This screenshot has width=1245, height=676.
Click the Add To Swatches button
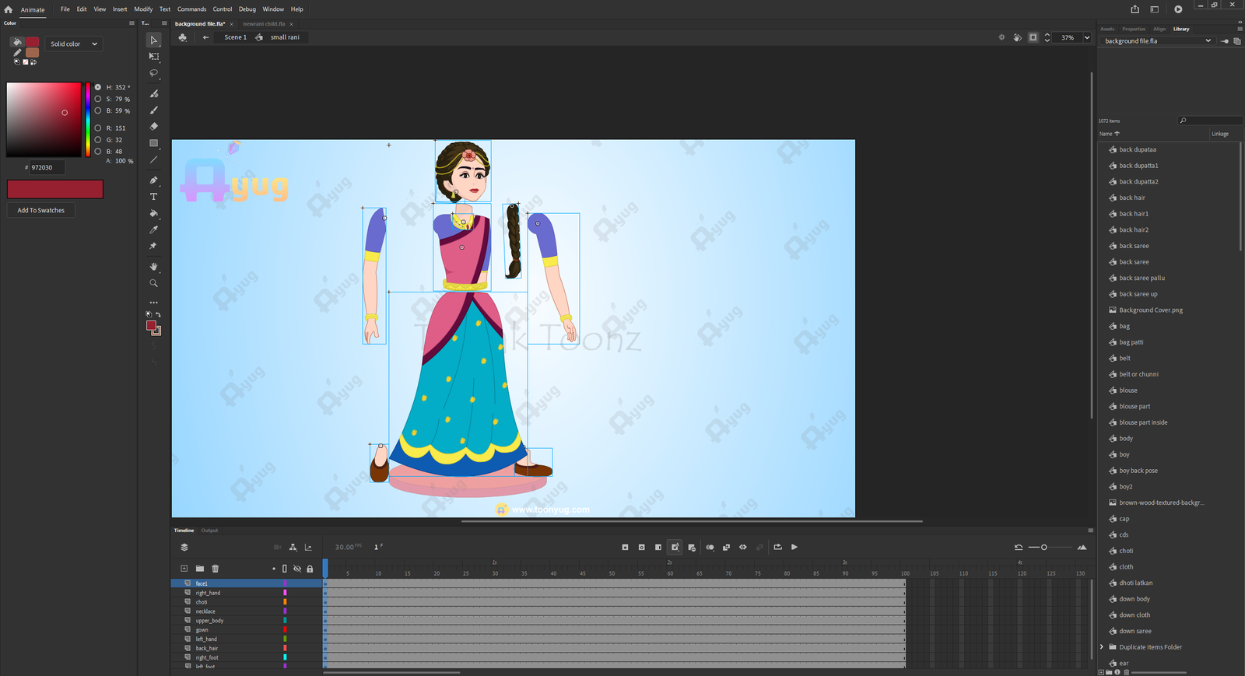(x=41, y=210)
